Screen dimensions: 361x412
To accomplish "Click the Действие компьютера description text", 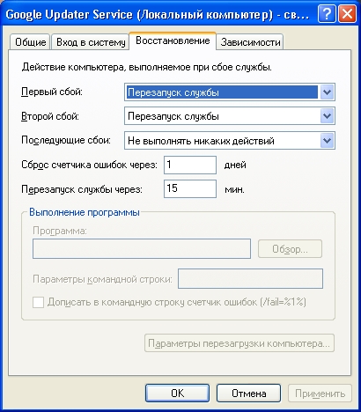I will [147, 67].
